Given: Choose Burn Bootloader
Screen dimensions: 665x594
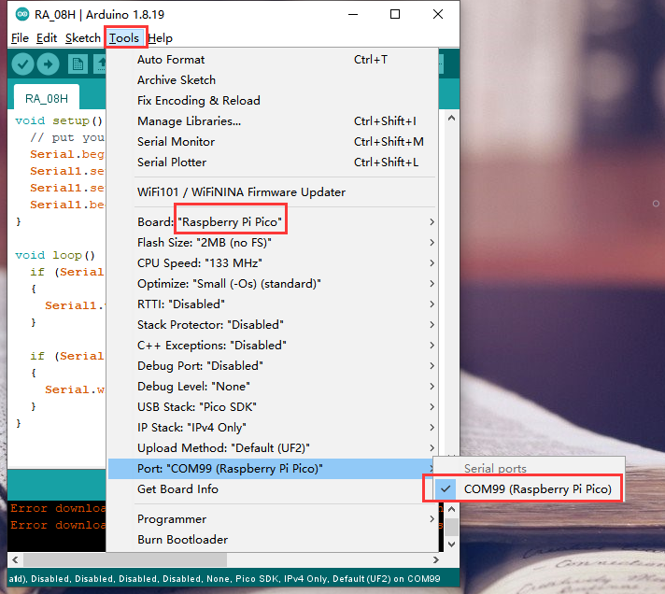Looking at the screenshot, I should pos(273,540).
